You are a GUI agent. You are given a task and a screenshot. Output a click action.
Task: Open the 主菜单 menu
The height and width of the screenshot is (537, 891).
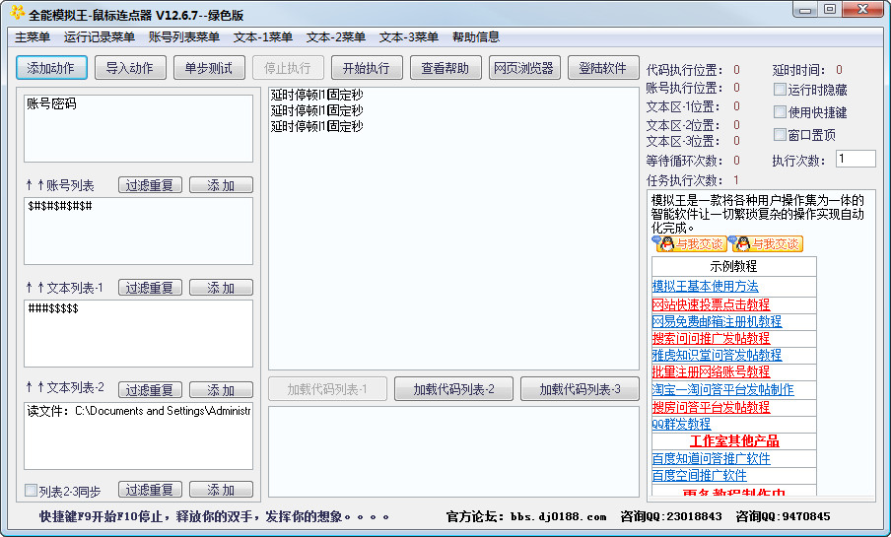33,36
